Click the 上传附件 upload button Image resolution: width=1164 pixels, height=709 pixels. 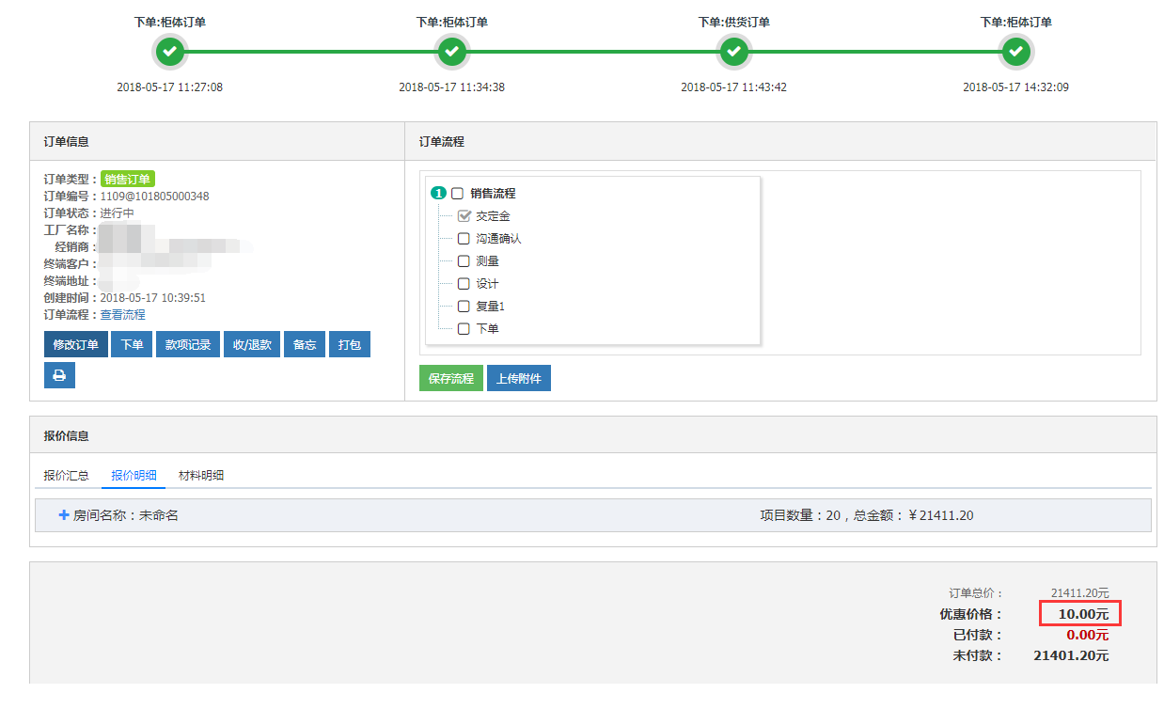(x=519, y=378)
